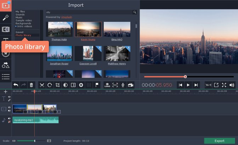
Task: Search the photo library with magnifier icon
Action: (x=135, y=12)
